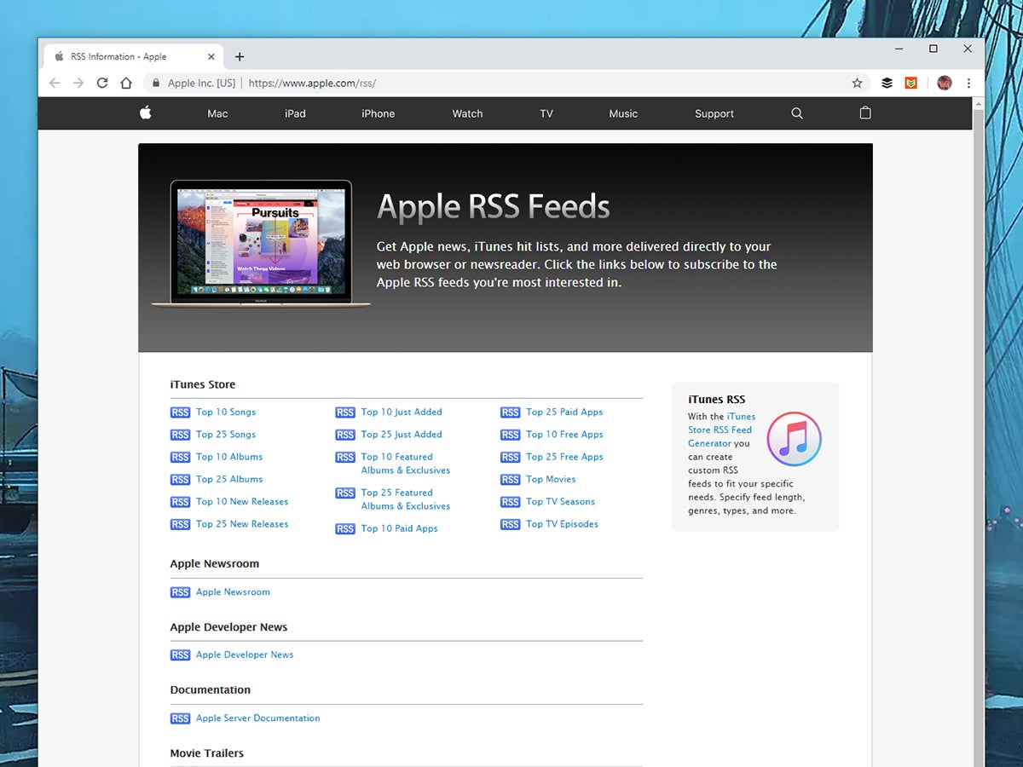
Task: Click the RSS badge beside Top 10 Songs
Action: coord(180,412)
